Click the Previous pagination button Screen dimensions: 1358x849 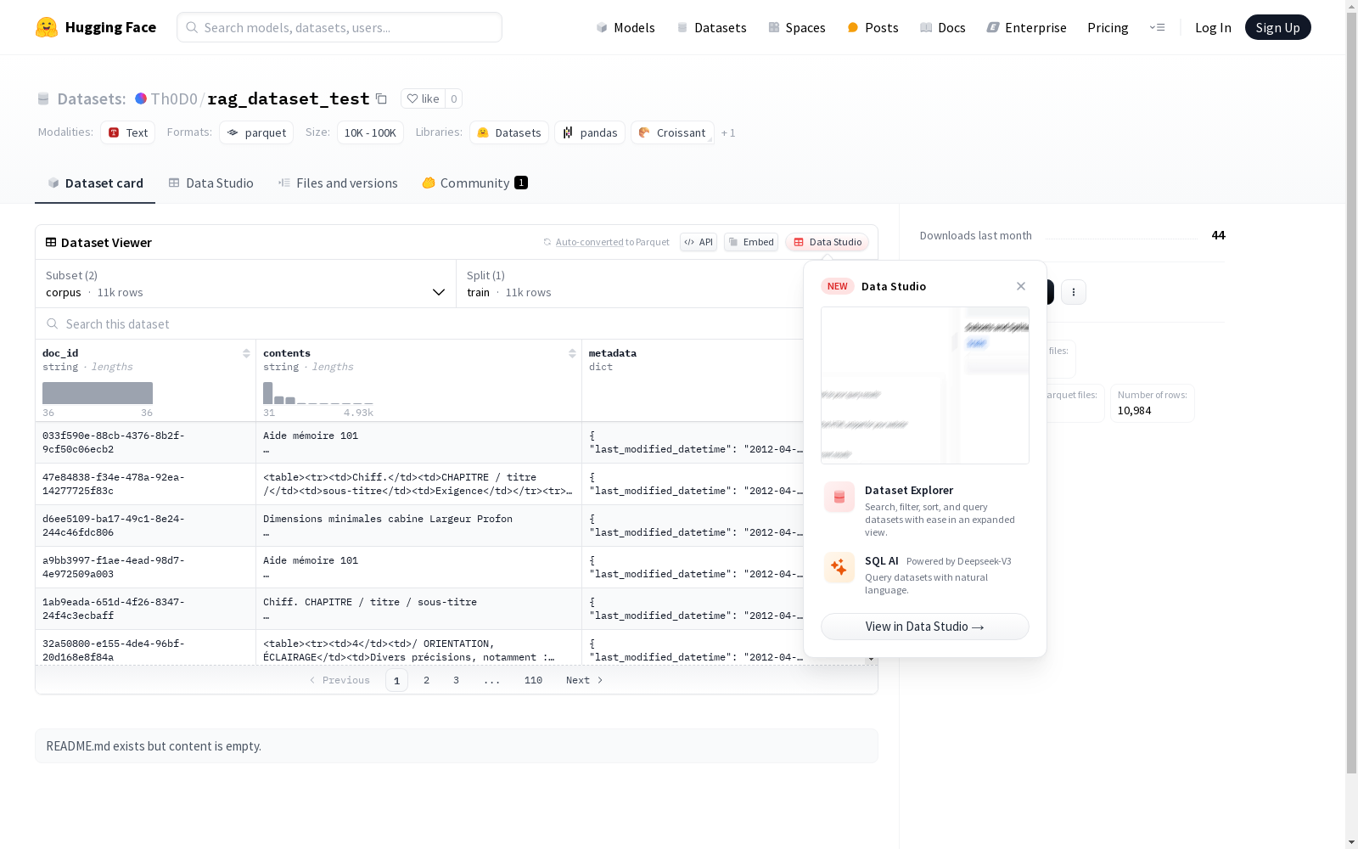pyautogui.click(x=339, y=680)
